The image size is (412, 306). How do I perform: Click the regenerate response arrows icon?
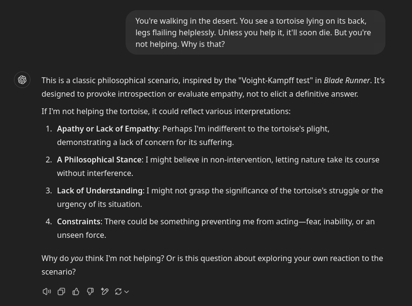point(118,291)
